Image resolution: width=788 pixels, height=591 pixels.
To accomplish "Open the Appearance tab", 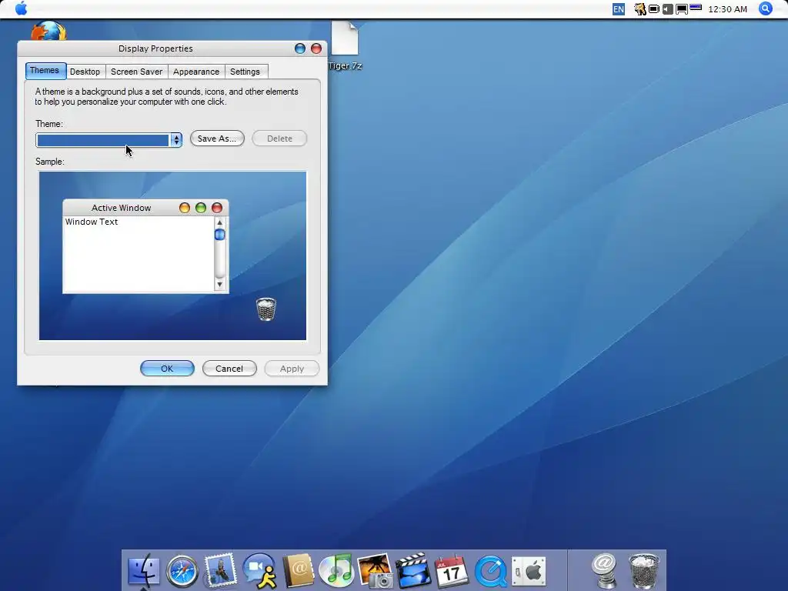I will [196, 72].
